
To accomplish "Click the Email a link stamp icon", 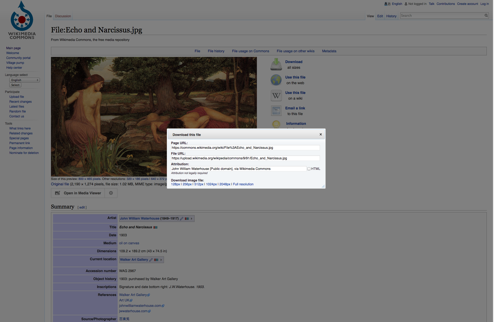I will coord(276,111).
